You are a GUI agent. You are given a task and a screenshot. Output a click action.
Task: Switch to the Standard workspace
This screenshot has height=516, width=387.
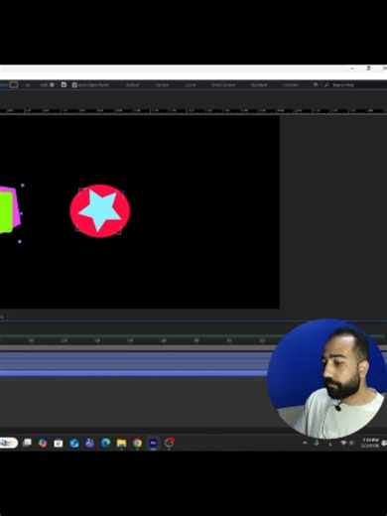259,85
